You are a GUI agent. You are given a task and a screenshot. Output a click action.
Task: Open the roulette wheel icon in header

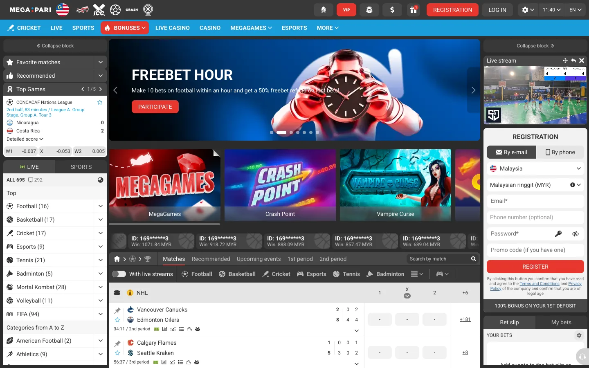click(148, 10)
